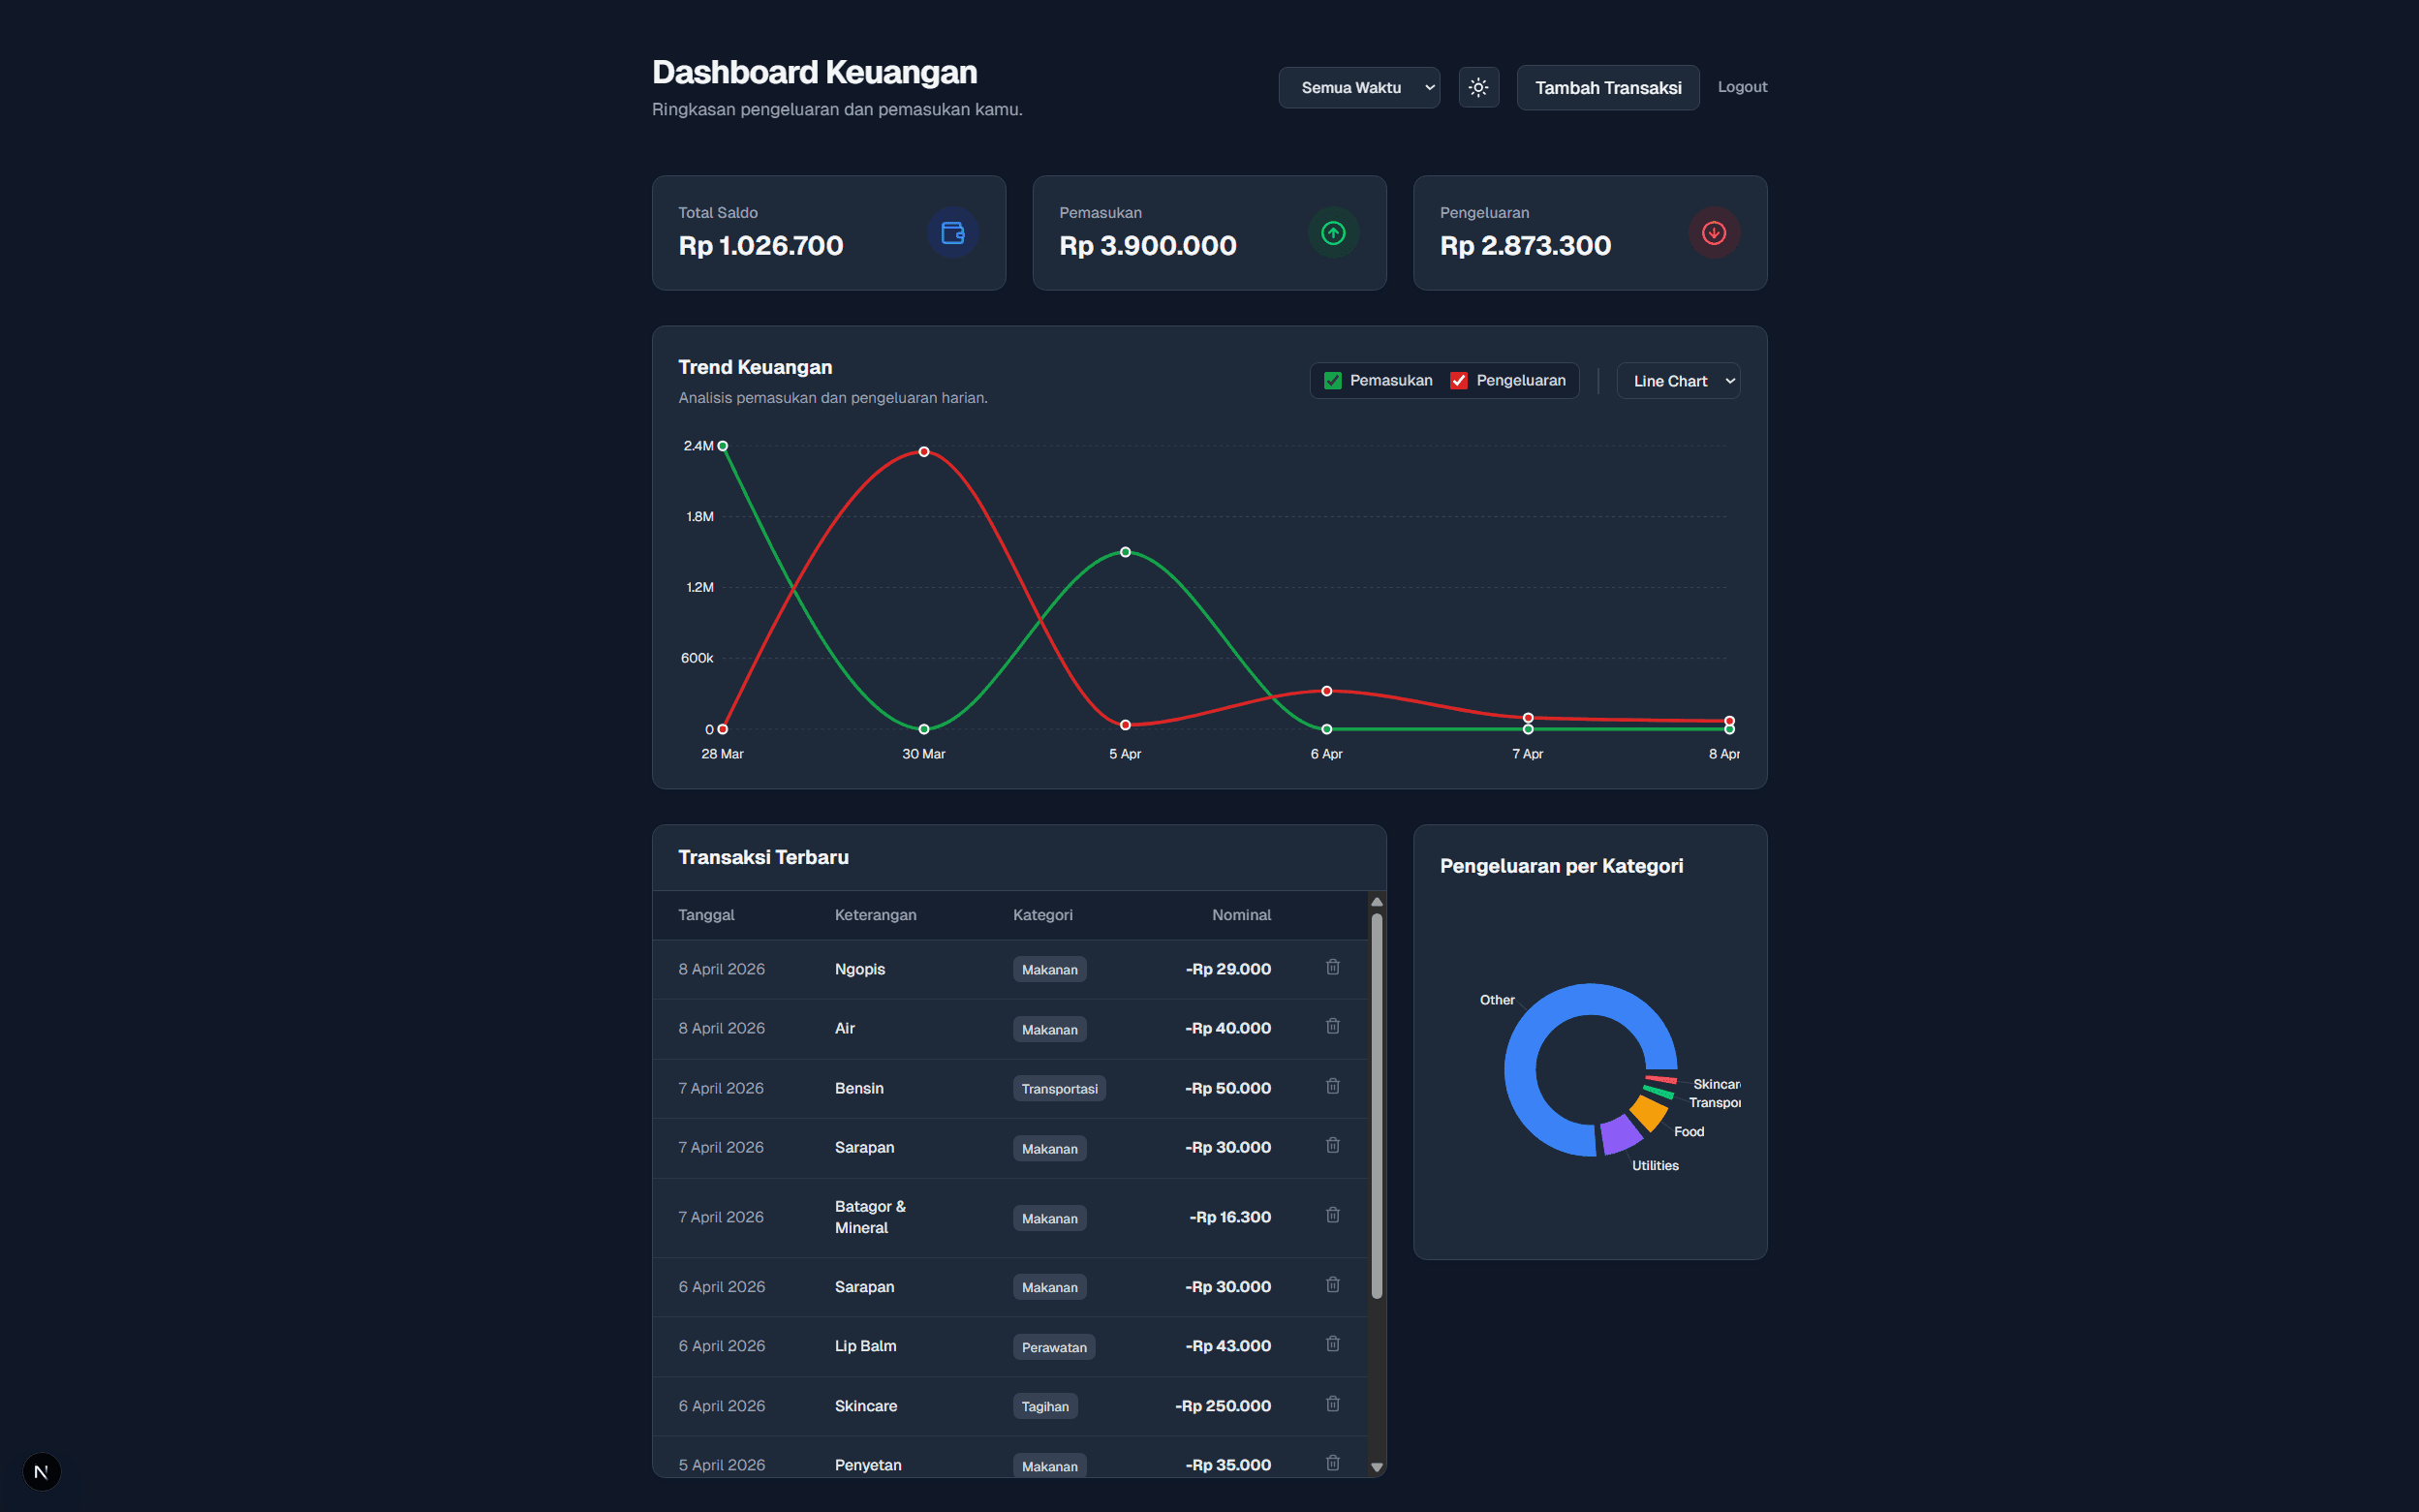Click the wallet icon on Total Saldo card
The image size is (2419, 1512).
[x=952, y=233]
